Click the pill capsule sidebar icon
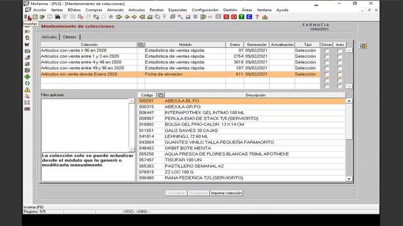This screenshot has width=403, height=226. pyautogui.click(x=27, y=57)
